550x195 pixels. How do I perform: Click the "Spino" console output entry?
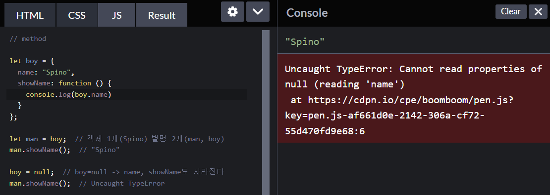pos(305,42)
